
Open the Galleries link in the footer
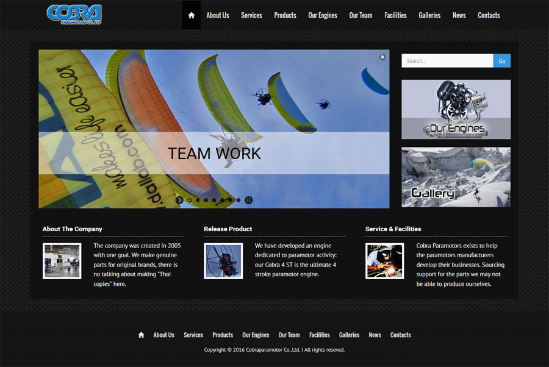[x=349, y=335]
